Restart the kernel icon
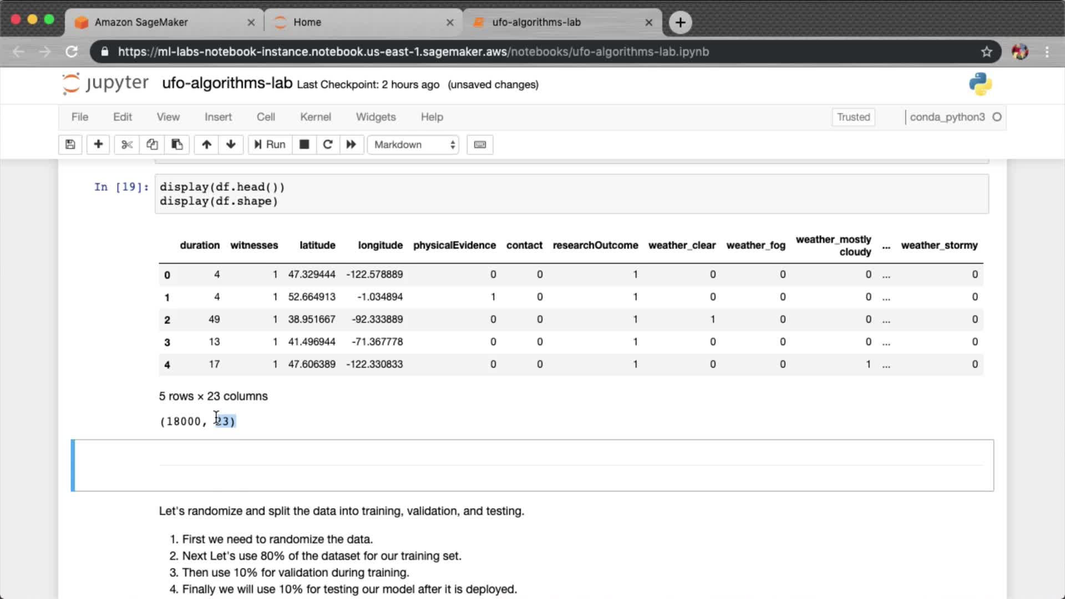Viewport: 1065px width, 599px height. point(328,145)
